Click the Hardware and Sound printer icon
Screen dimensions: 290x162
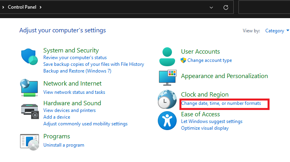tap(30, 110)
